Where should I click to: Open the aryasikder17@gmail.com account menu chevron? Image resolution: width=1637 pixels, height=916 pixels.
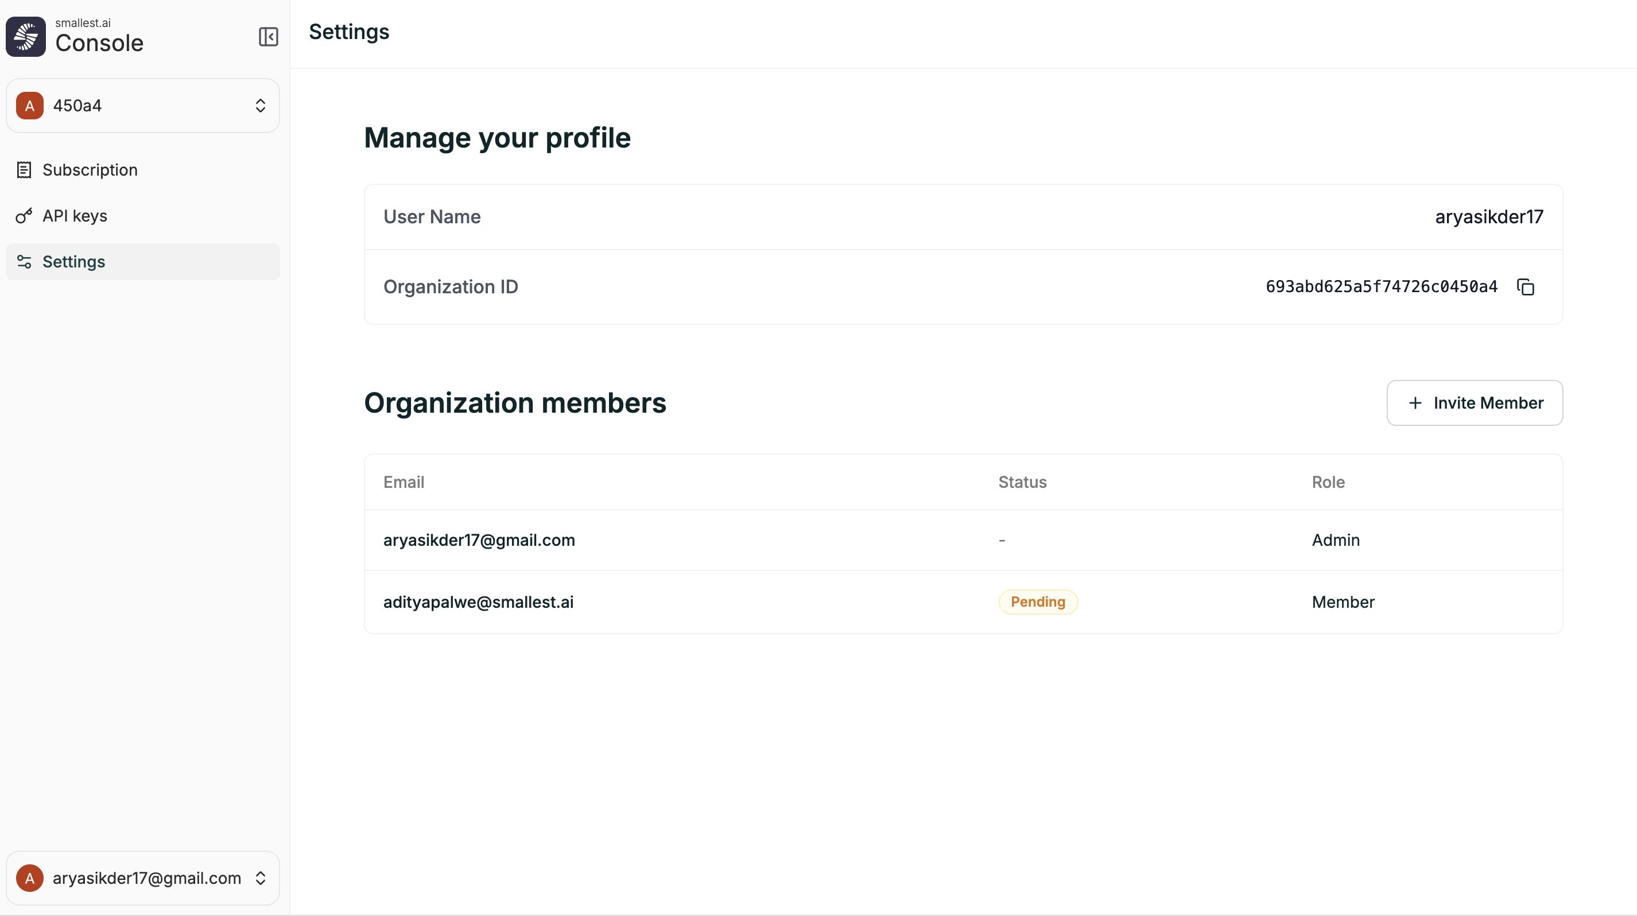pos(260,878)
